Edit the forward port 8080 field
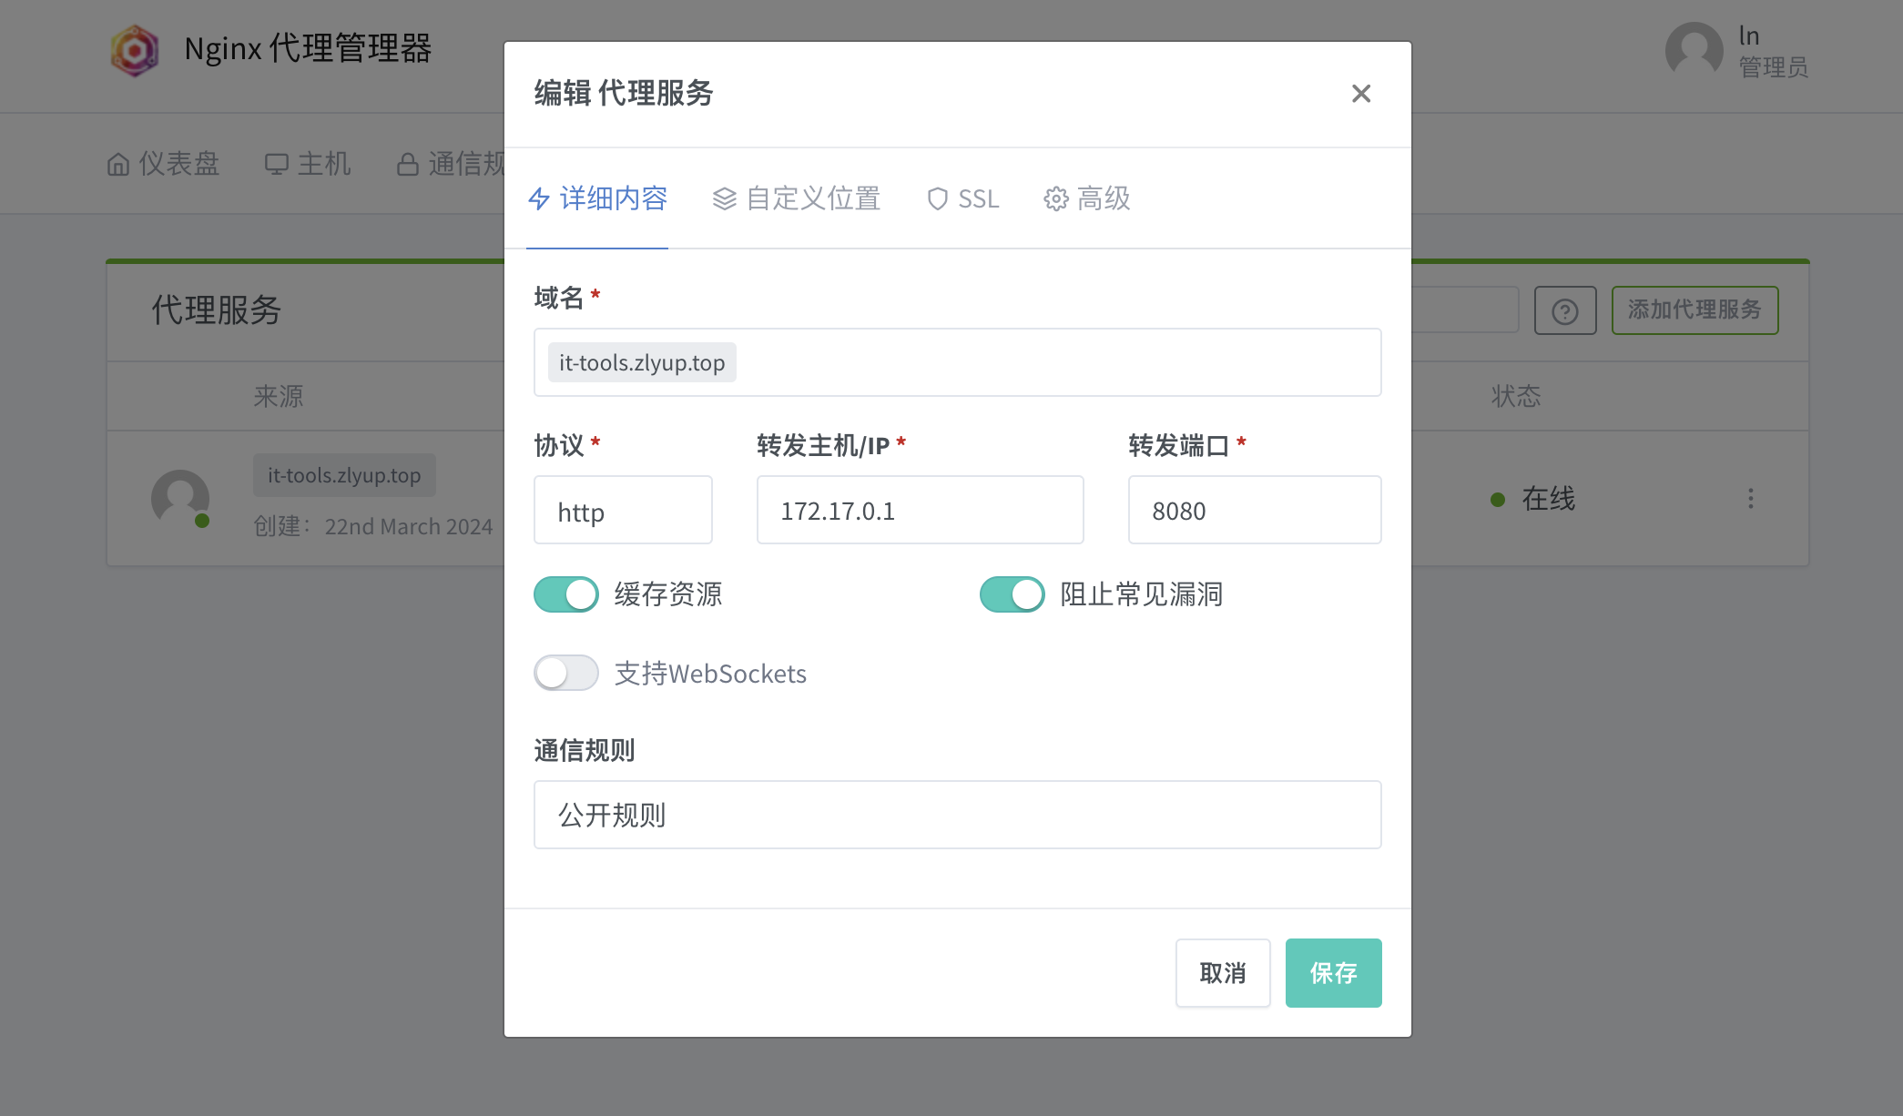This screenshot has height=1116, width=1903. [1254, 510]
